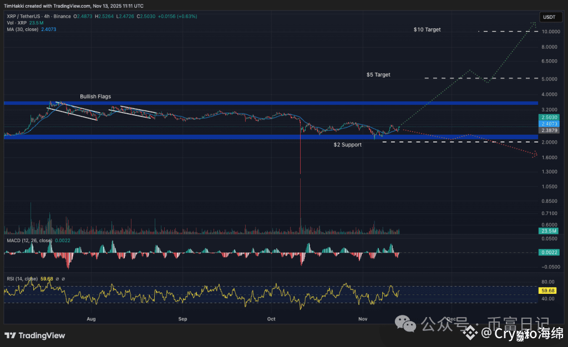Click the WeChat icon in the bottom watermark
Image resolution: width=568 pixels, height=347 pixels.
coord(405,324)
